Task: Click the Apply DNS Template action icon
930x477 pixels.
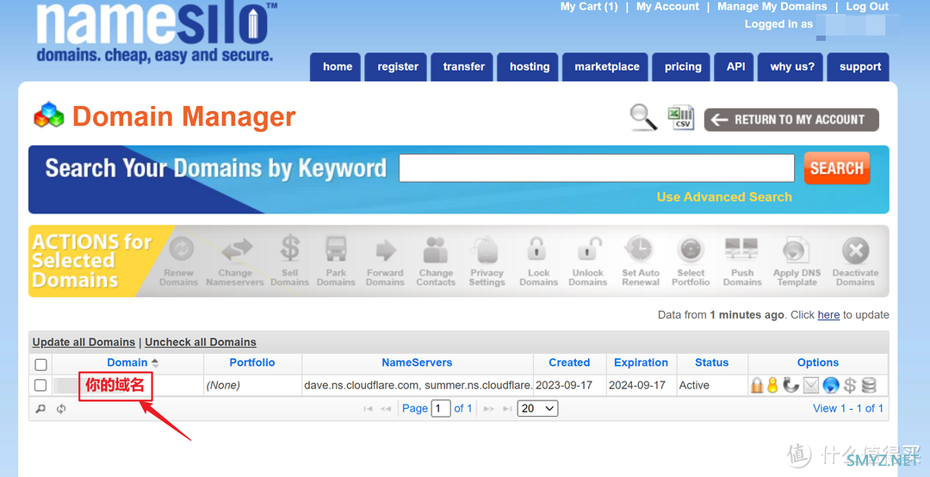Action: [795, 251]
